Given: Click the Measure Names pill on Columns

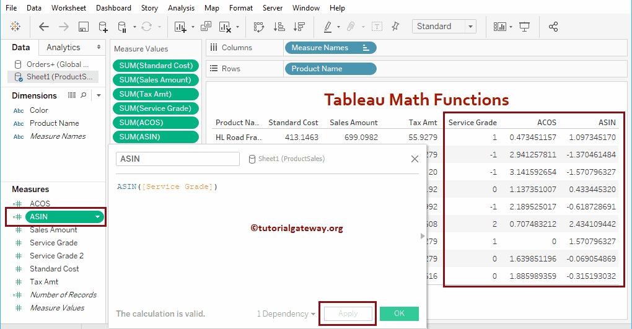Looking at the screenshot, I should pos(330,48).
